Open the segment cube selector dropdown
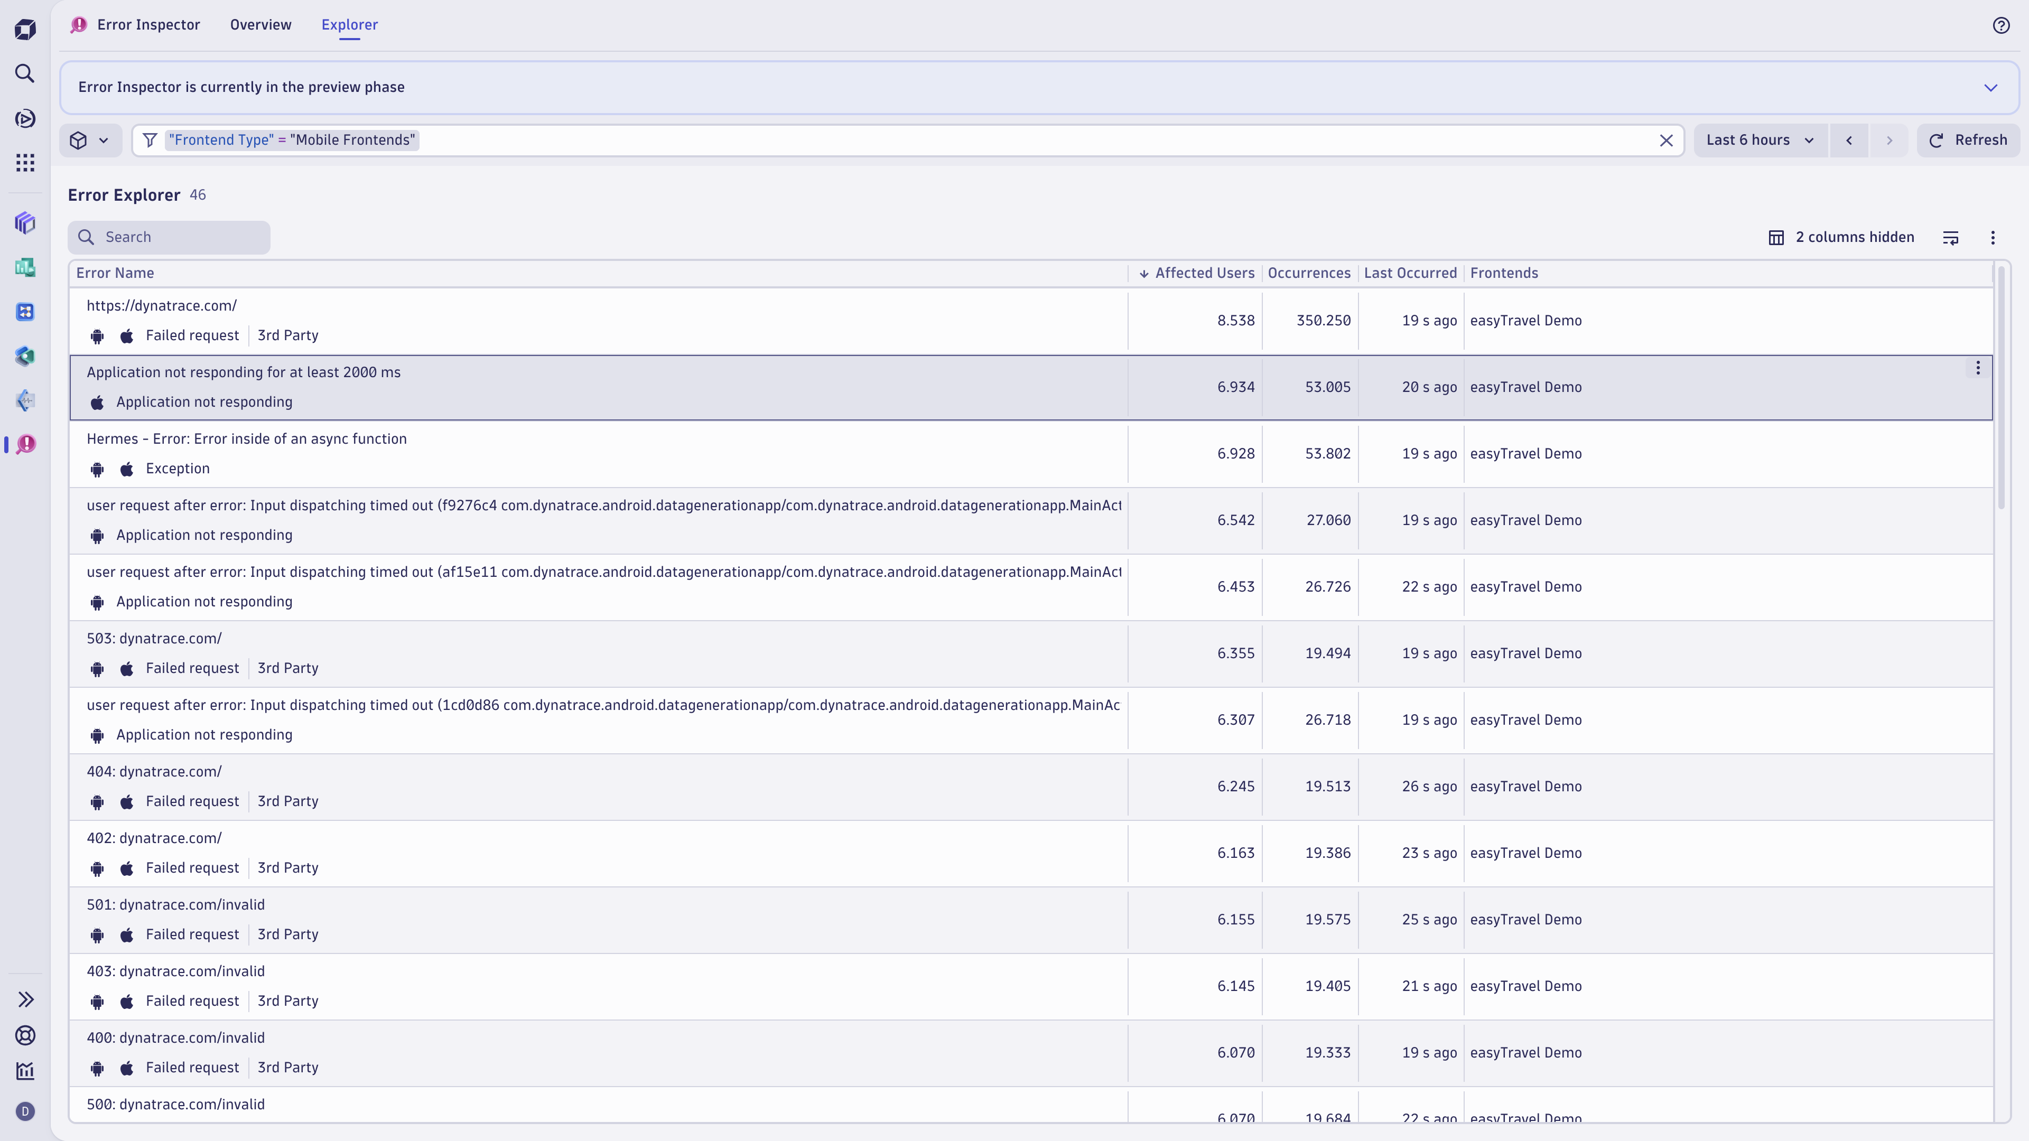 coord(90,140)
